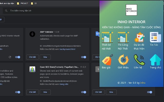This screenshot has height=102, width=164.
Task: Toggle the switch on the bottom-right extension card
Action: point(150,92)
